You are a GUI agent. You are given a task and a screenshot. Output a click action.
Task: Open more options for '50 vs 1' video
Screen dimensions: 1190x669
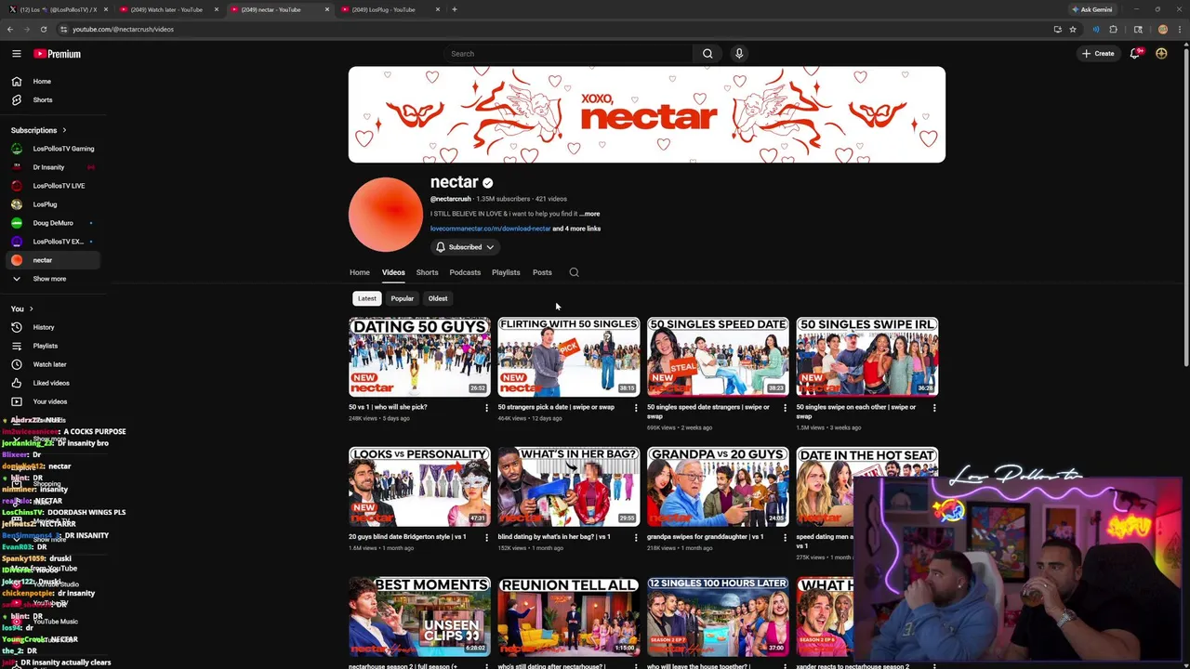(x=486, y=408)
